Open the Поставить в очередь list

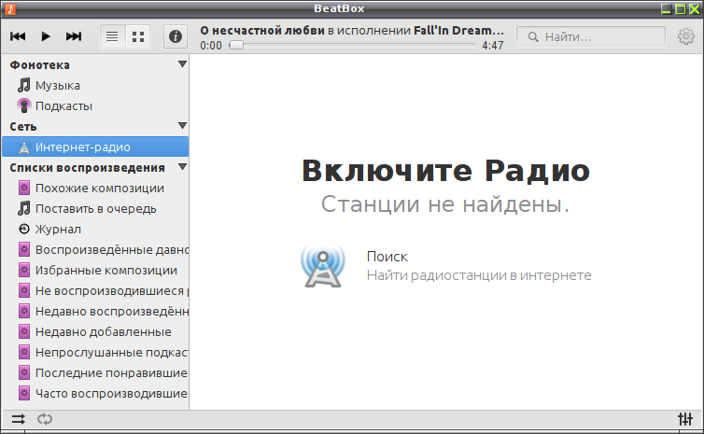click(x=95, y=209)
